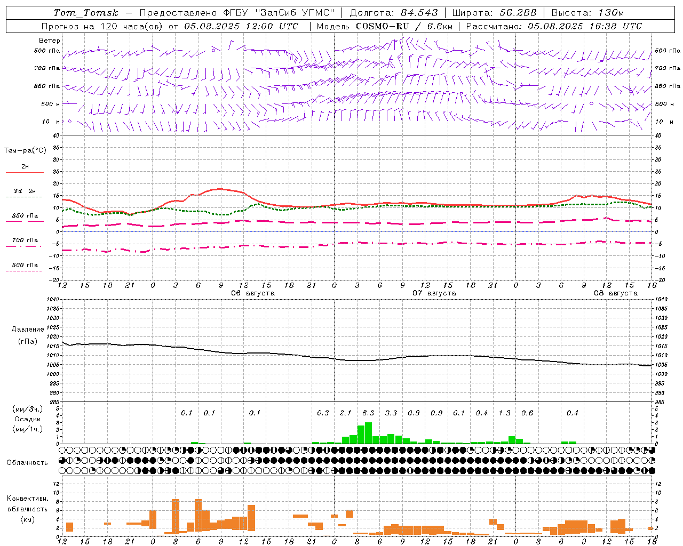This screenshot has width=683, height=546.
Task: Click the 0.3 precipitation total
Action: click(x=323, y=413)
